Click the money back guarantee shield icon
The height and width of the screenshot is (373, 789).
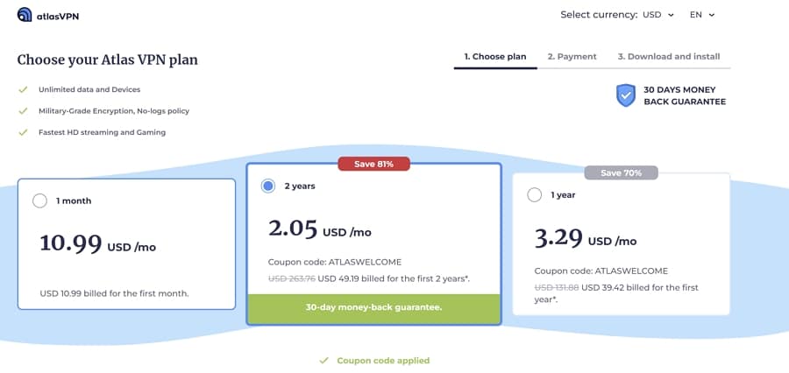625,95
